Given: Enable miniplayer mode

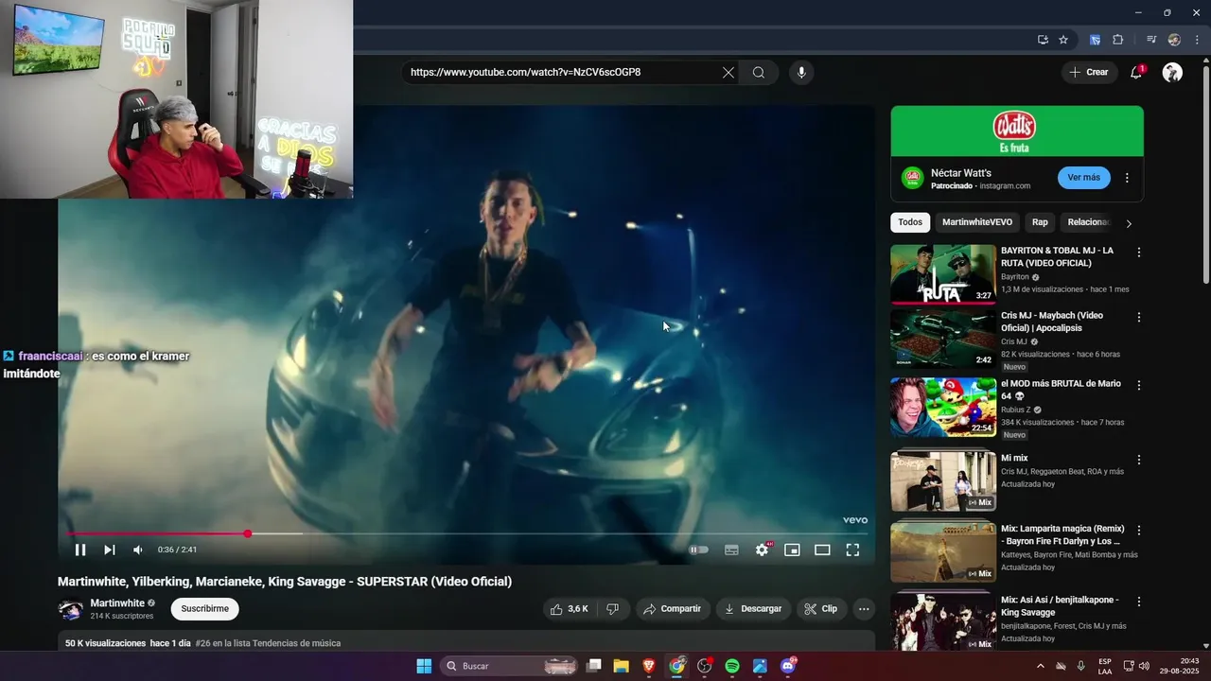Looking at the screenshot, I should tap(792, 550).
